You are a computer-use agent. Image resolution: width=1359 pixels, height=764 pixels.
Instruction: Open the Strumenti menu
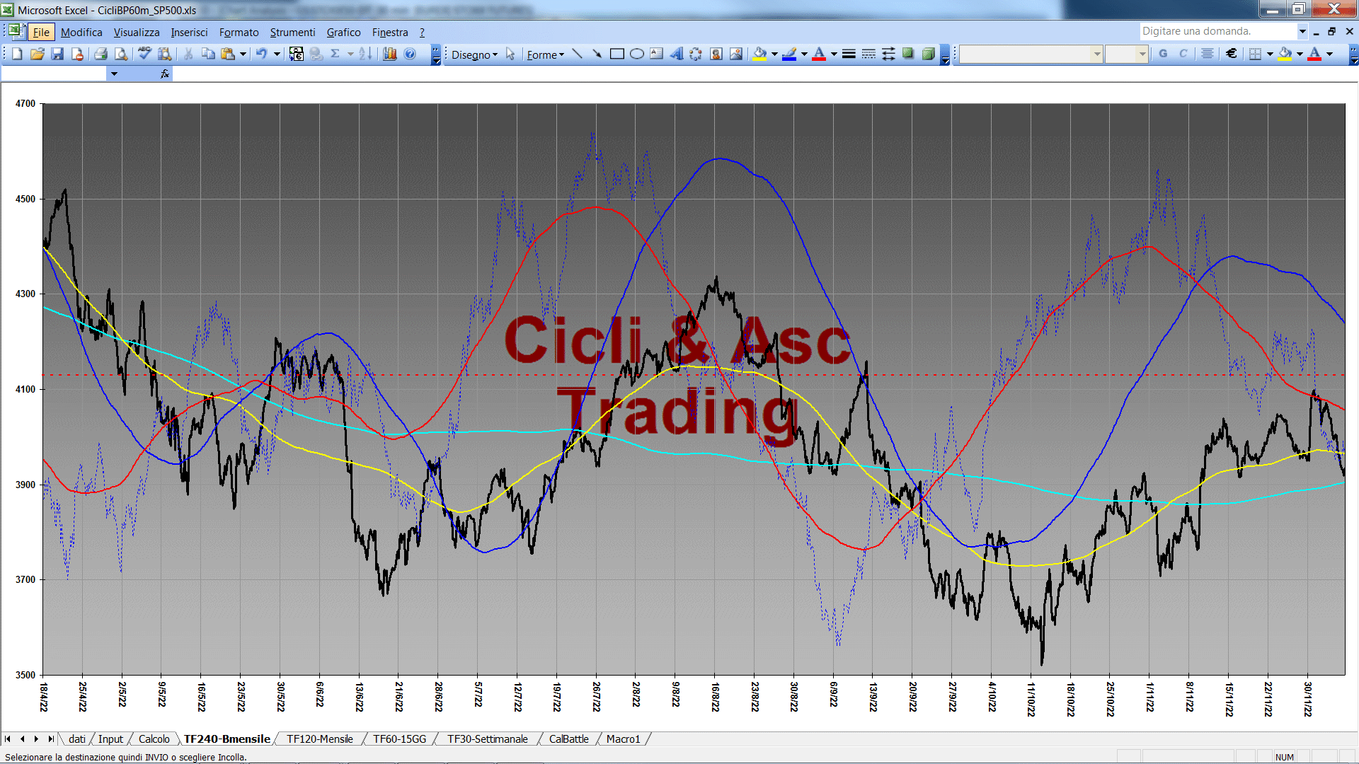pyautogui.click(x=292, y=32)
